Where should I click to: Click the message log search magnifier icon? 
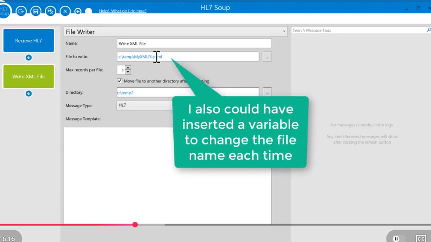coord(429,30)
